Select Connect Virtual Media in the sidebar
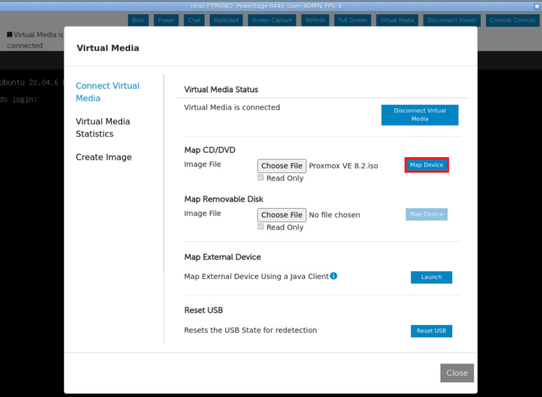 (107, 92)
